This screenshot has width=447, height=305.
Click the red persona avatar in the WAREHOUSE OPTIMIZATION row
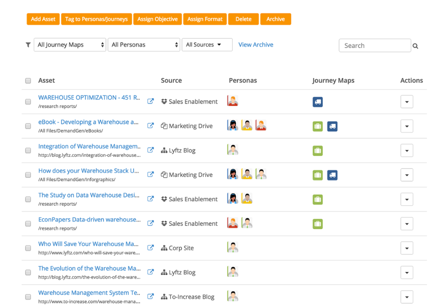coord(233,101)
